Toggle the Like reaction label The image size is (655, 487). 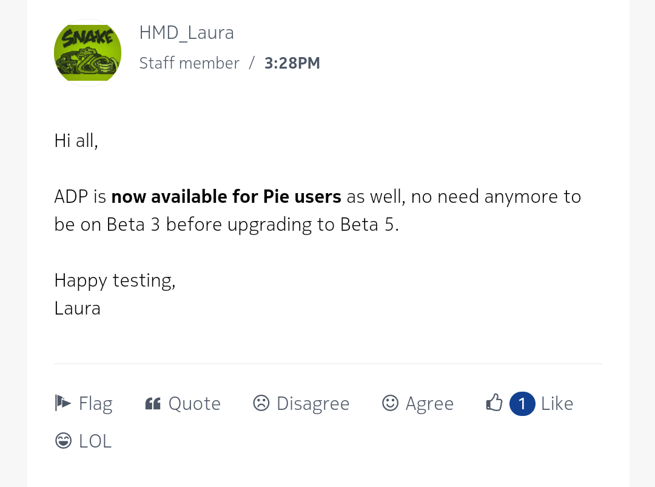coord(557,404)
